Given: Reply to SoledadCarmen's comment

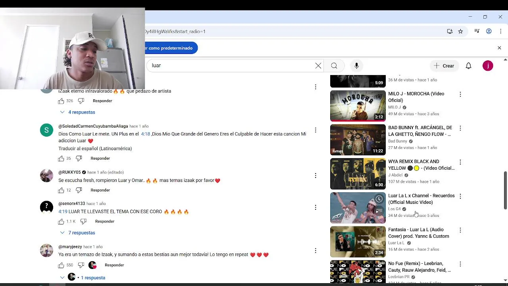Looking at the screenshot, I should tap(100, 158).
